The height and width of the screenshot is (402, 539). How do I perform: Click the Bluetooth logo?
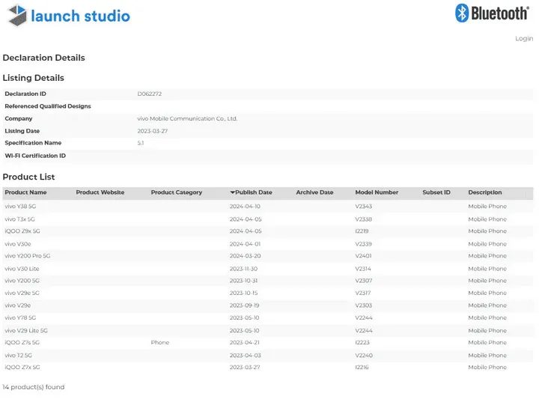pyautogui.click(x=493, y=13)
